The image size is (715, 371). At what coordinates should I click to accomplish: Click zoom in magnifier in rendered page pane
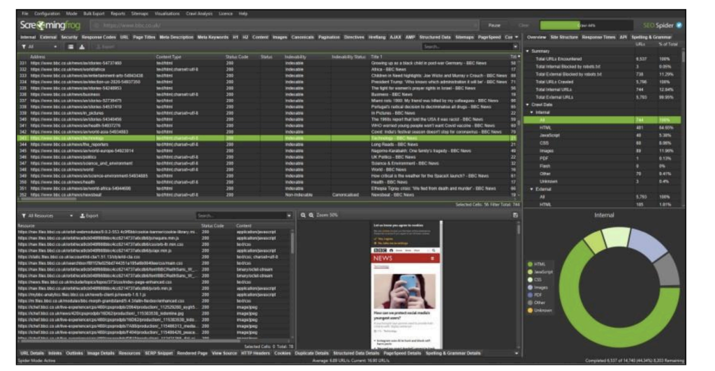click(x=311, y=215)
